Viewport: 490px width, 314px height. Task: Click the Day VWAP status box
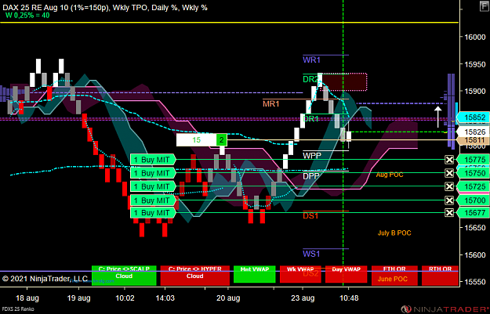[346, 274]
